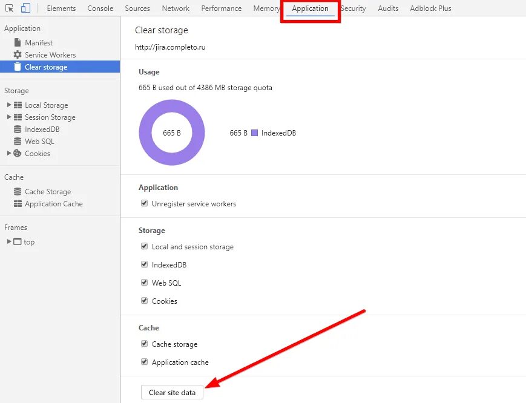Viewport: 526px width, 403px height.
Task: Select IndexedDB database icon in sidebar
Action: (x=18, y=129)
